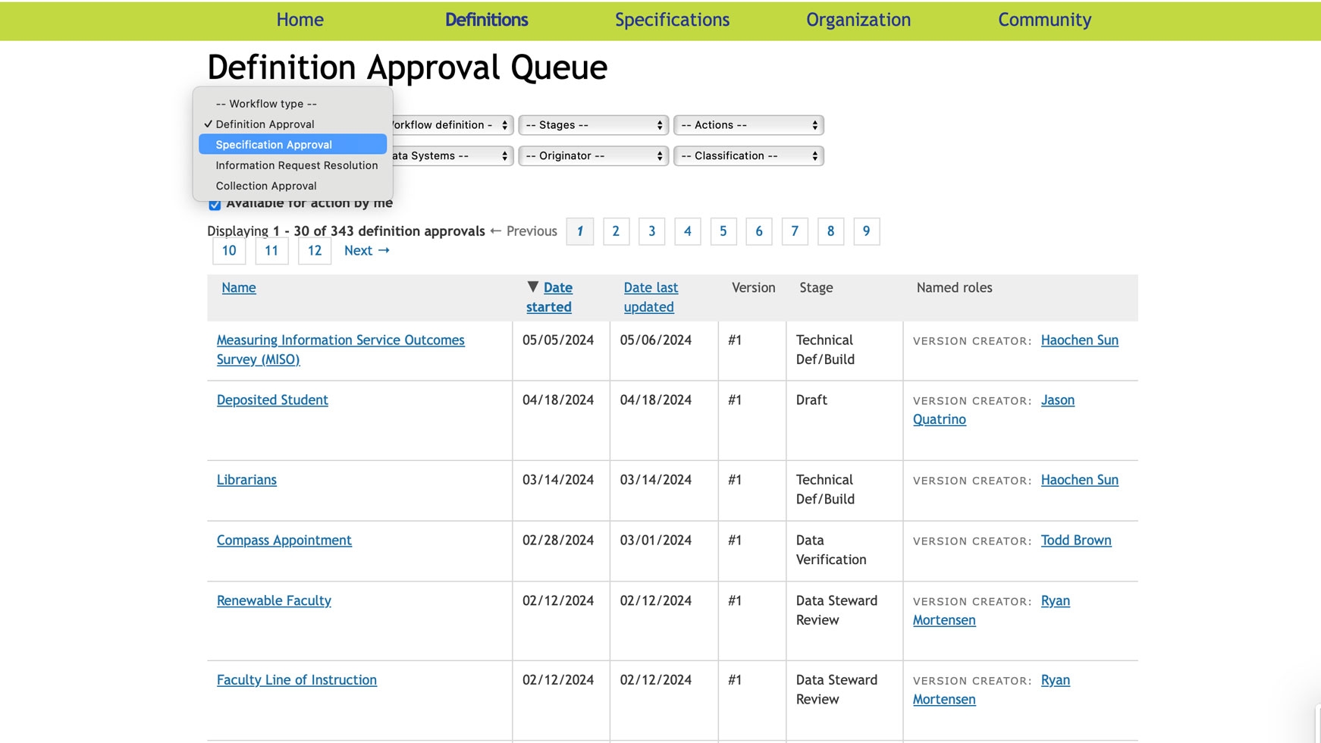Open the Compass Appointment definition
The image size is (1321, 743).
coord(284,540)
